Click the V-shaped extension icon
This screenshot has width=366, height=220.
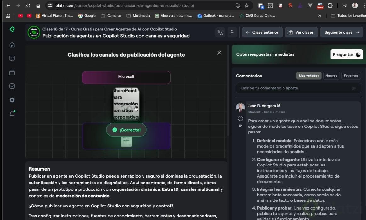click(310, 5)
